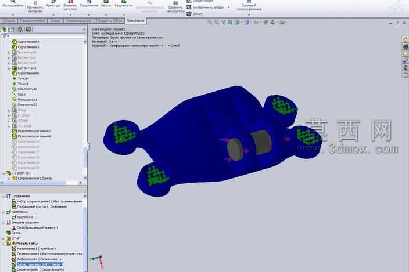Select Набор соприкасания-1 contact set
409x272 pixels.
click(x=47, y=201)
